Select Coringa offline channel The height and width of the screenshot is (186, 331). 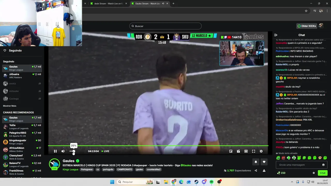click(22, 99)
